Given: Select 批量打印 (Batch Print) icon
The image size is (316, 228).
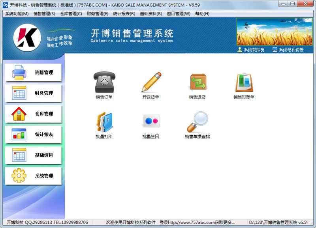Looking at the screenshot, I should pos(104,122).
